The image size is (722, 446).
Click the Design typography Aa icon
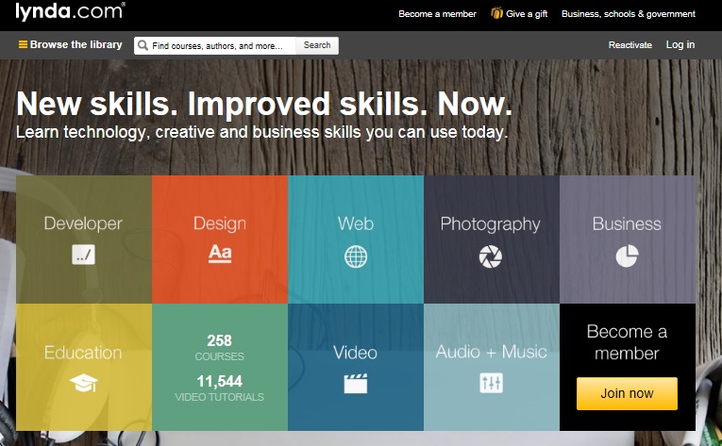[x=220, y=254]
